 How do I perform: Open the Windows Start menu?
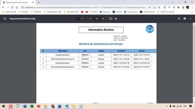(x=3, y=106)
